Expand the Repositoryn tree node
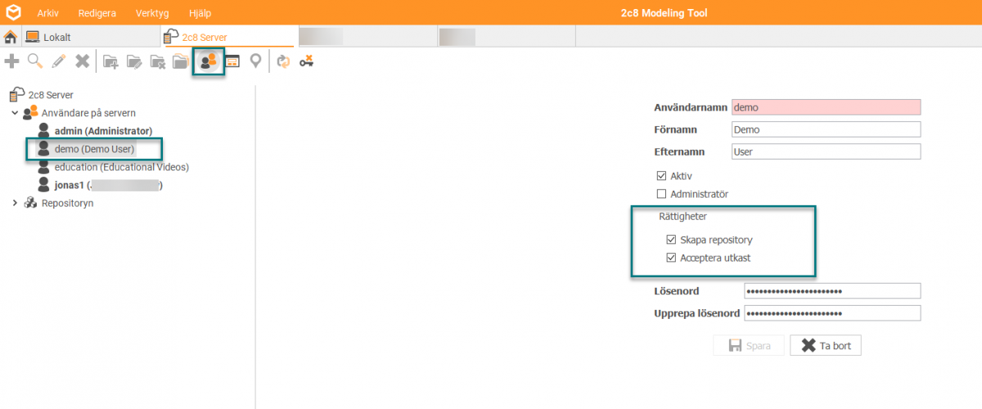 tap(15, 203)
